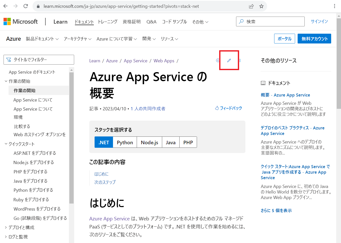Viewport: 341px width, 243px height.
Task: Jump to はじめに in article contents
Action: (101, 174)
